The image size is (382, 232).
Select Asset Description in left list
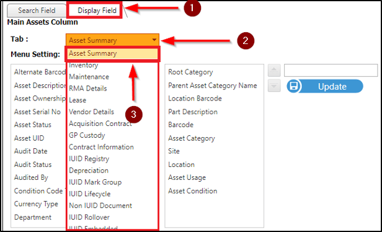tap(40, 86)
